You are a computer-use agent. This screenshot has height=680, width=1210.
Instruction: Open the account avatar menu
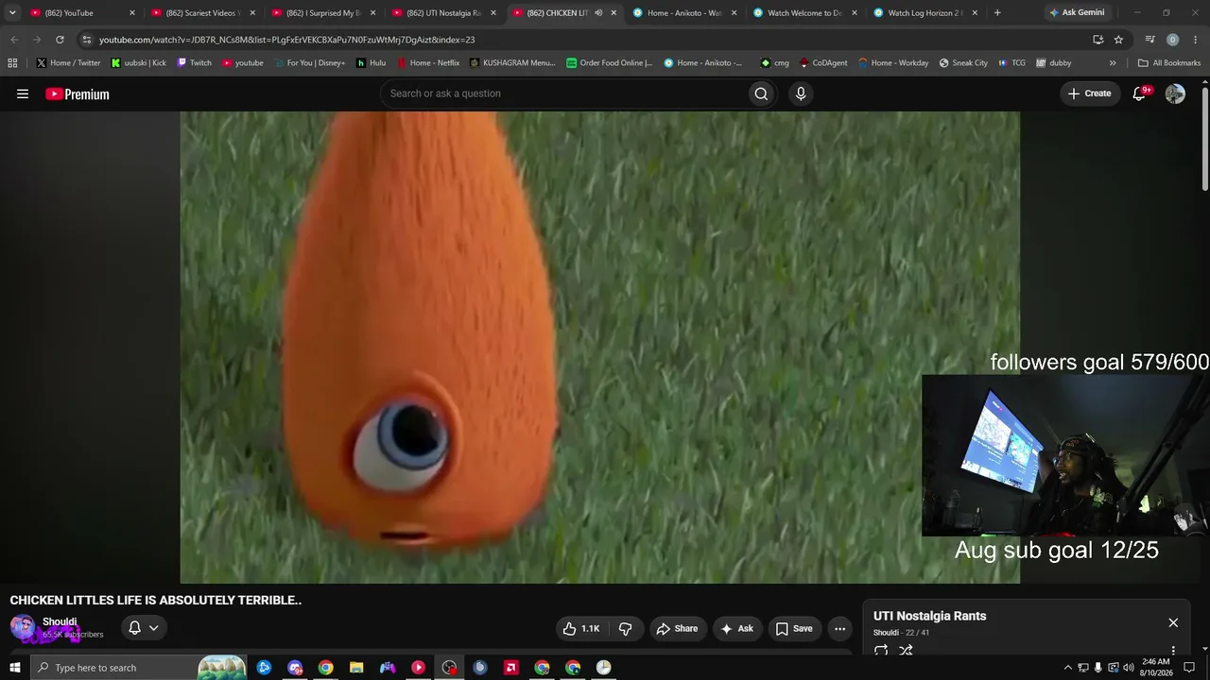(1175, 93)
